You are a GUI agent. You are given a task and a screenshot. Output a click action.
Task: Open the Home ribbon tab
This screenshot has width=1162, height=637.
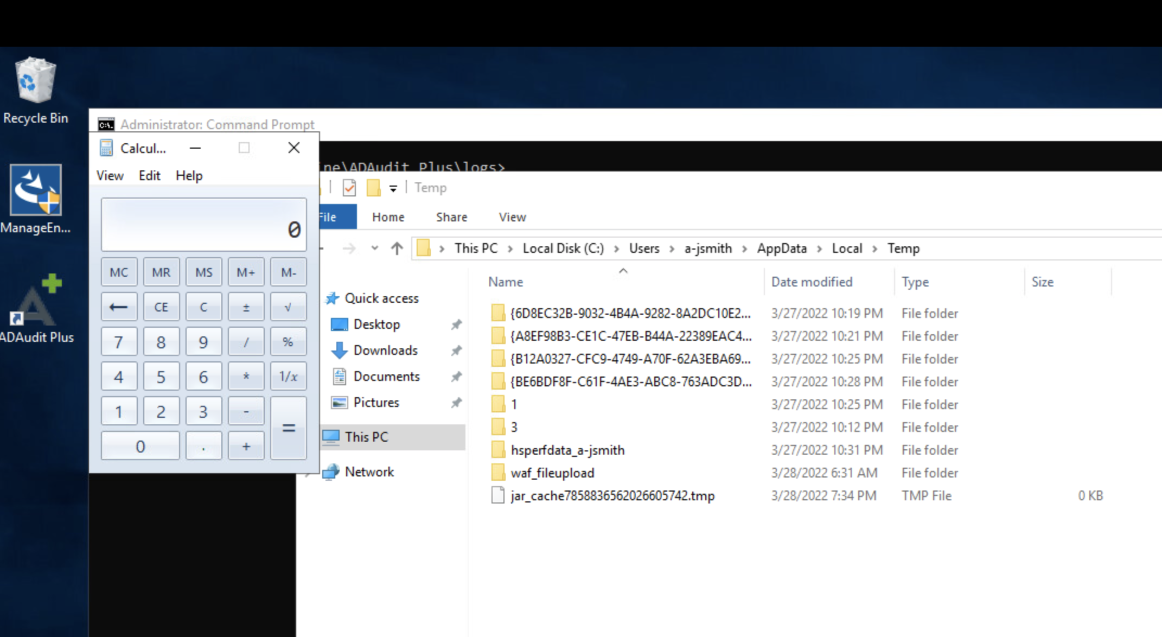pos(388,217)
